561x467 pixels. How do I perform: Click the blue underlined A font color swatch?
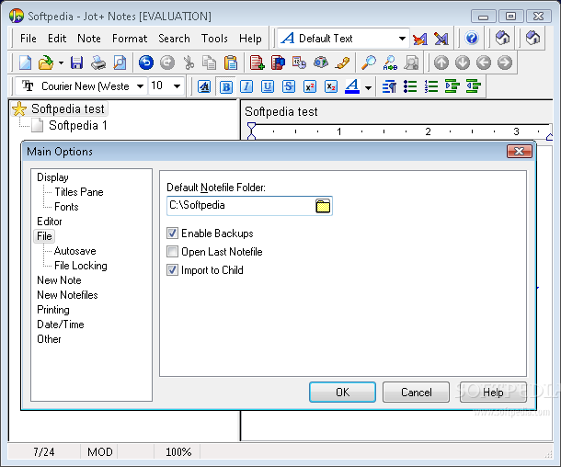[352, 86]
